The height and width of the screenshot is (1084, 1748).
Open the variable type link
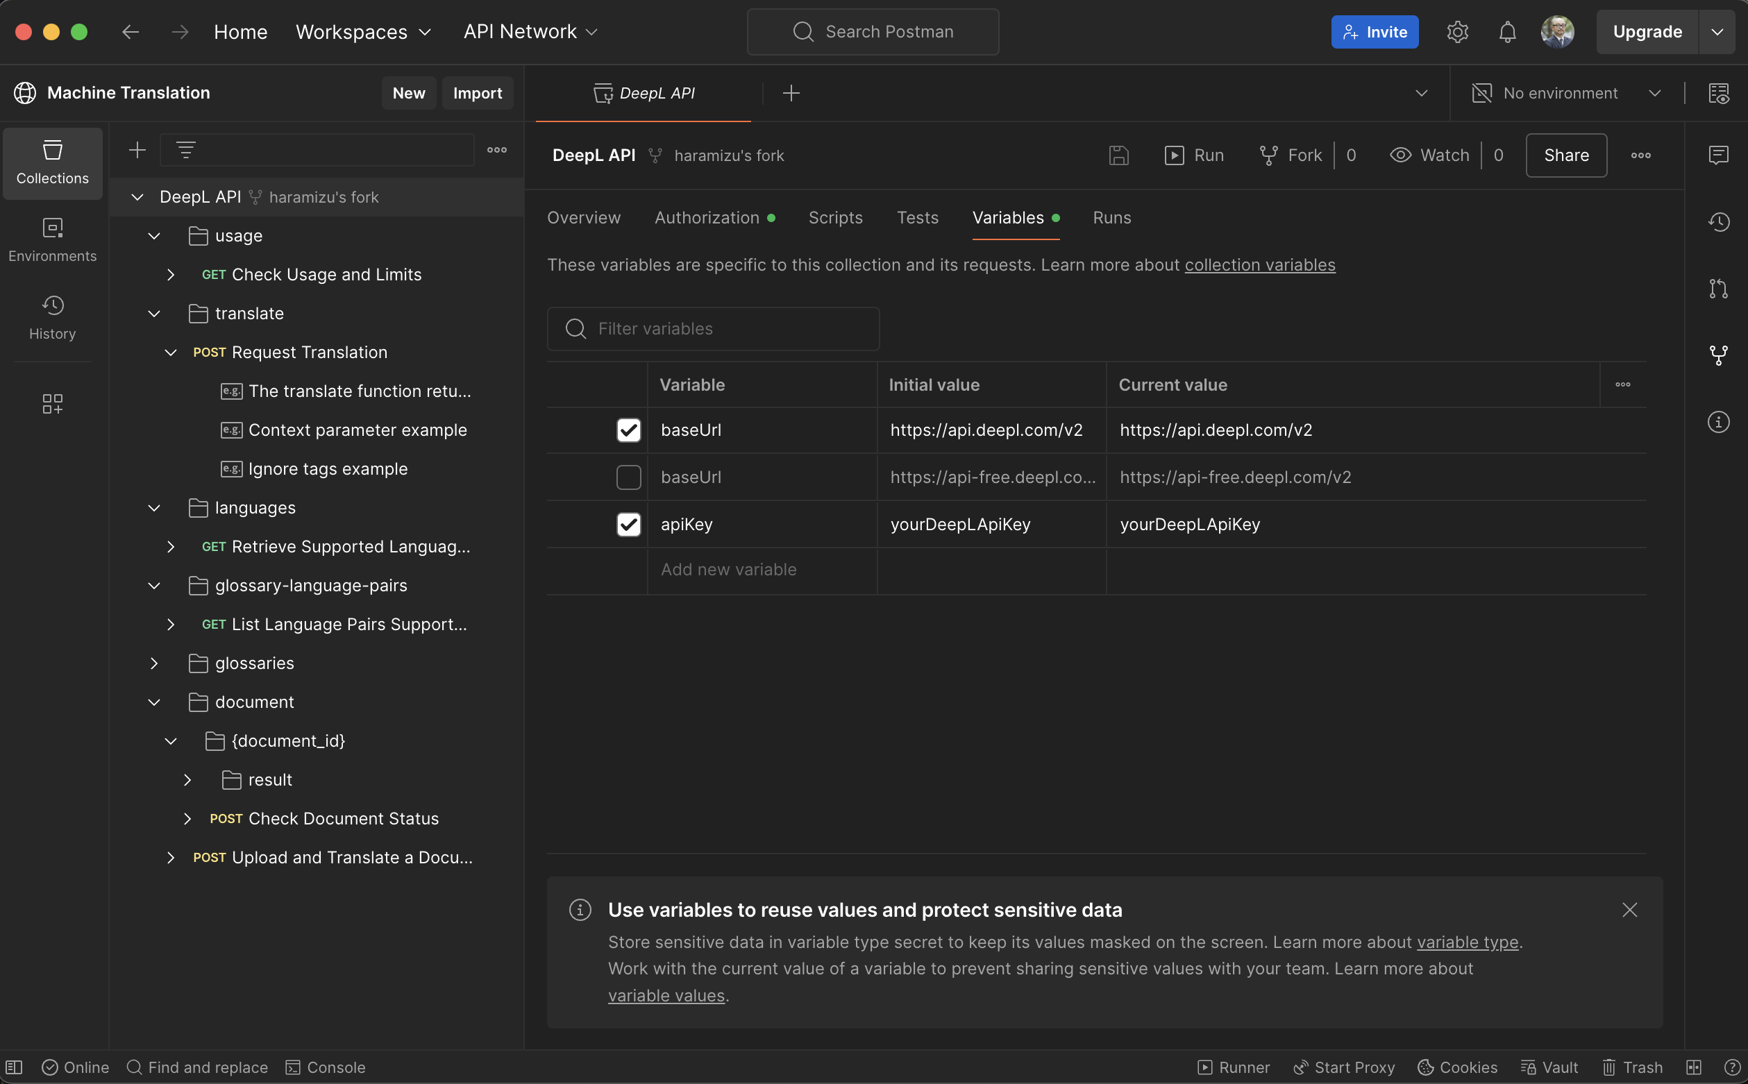(1467, 942)
